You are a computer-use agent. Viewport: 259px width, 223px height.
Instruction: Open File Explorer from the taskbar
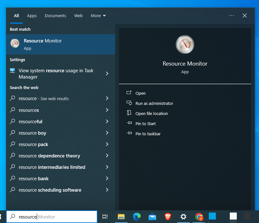point(121,217)
